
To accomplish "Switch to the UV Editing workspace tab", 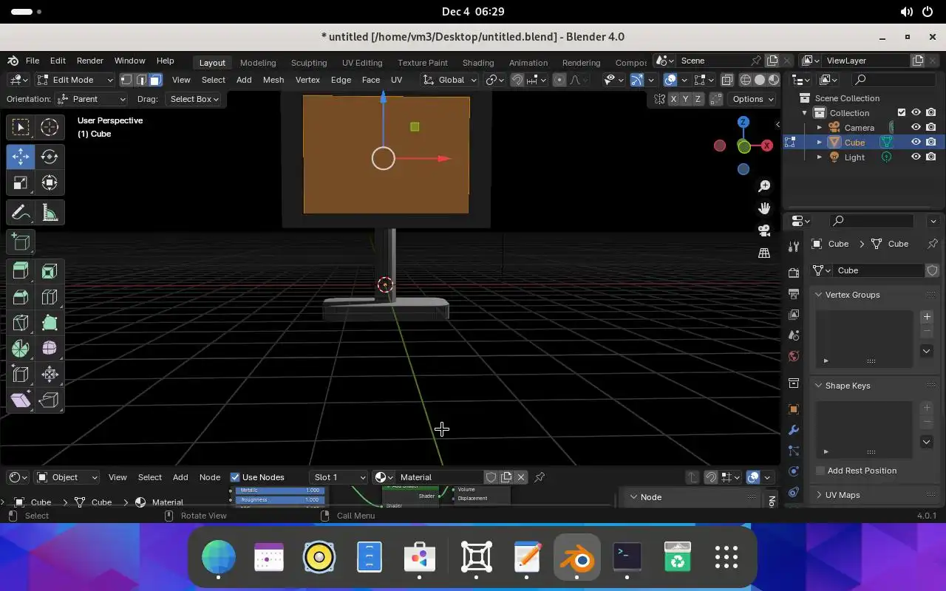I will coord(362,63).
